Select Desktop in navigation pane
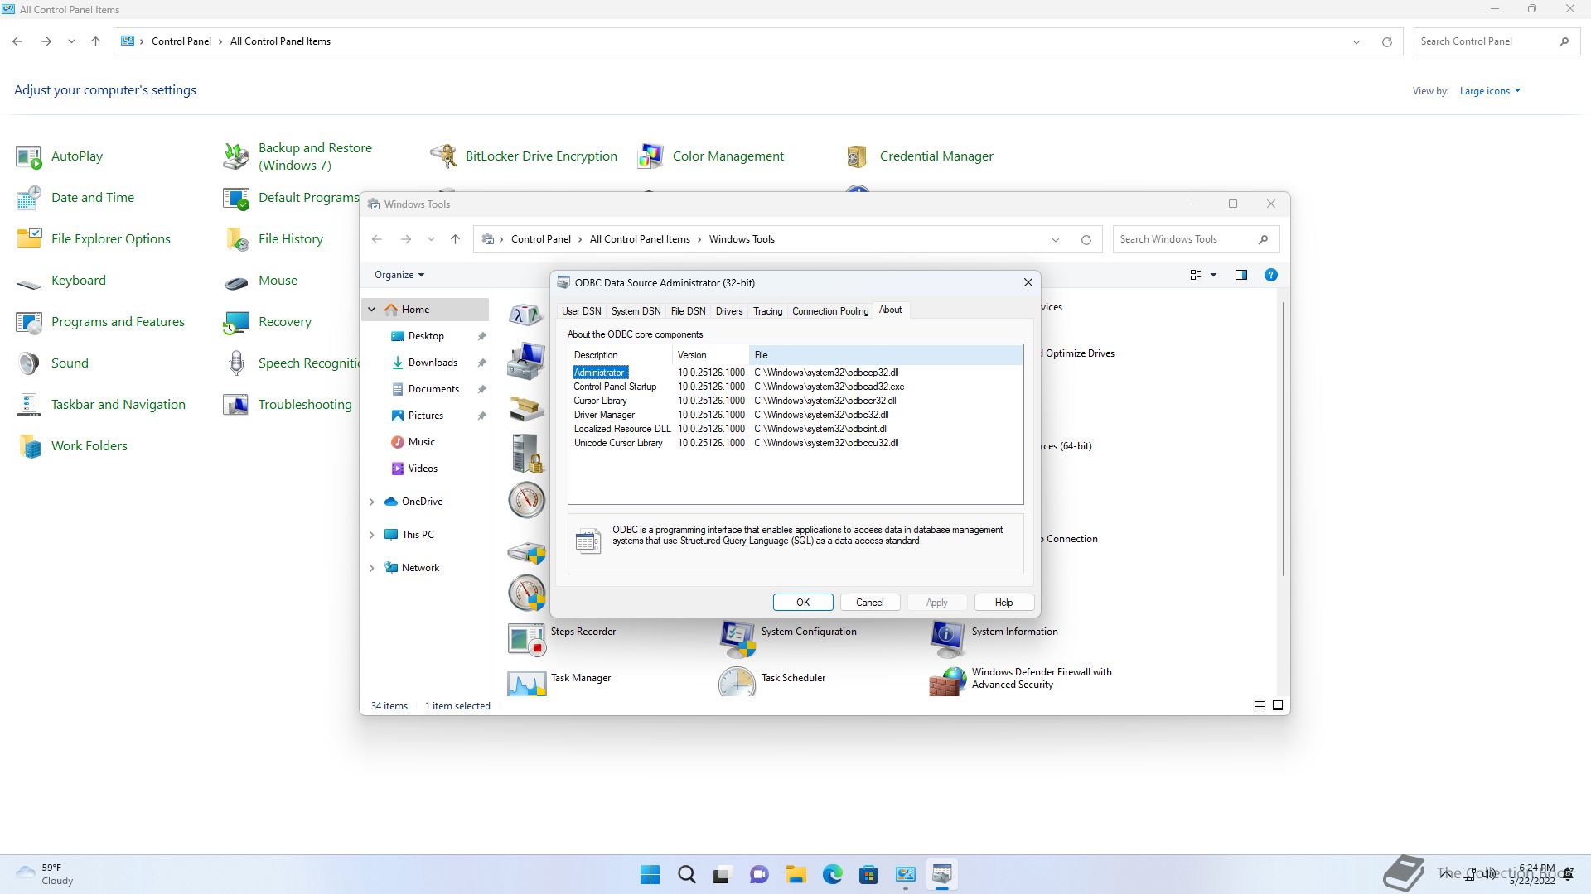The image size is (1591, 894). [426, 336]
